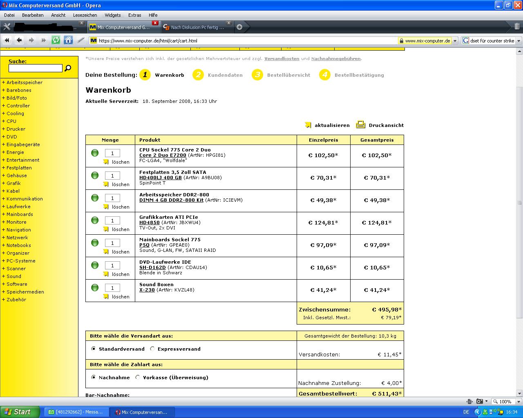Click löschen arrow icon for P5Q mainboard
Viewport: 523px width, 418px height.
(106, 251)
